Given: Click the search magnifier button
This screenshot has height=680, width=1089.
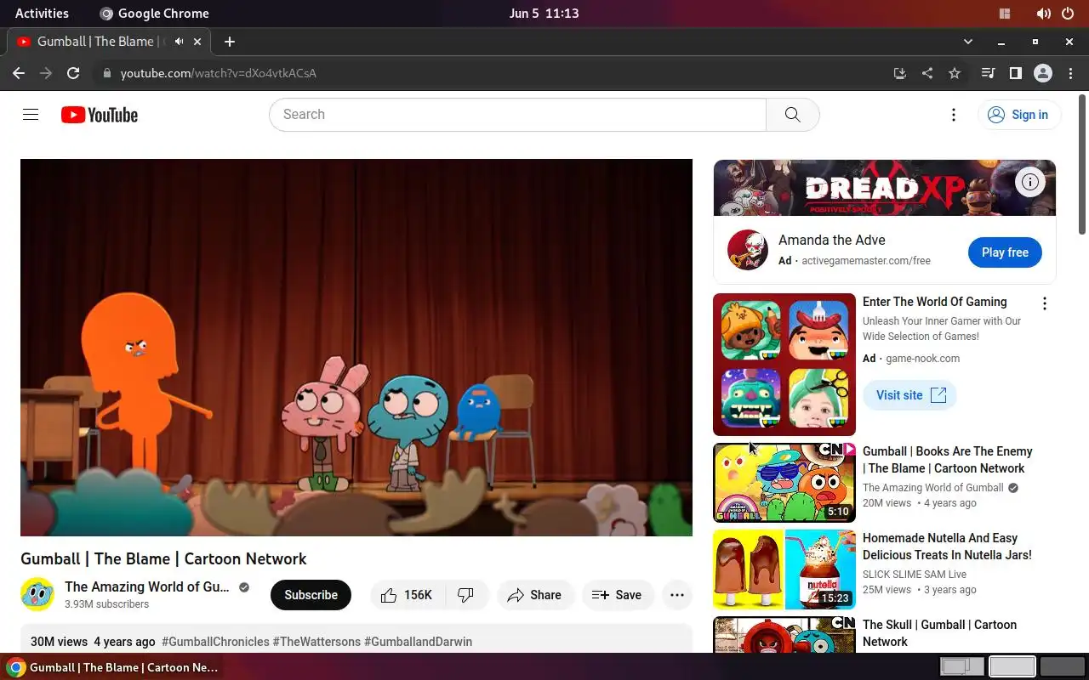Looking at the screenshot, I should point(793,115).
